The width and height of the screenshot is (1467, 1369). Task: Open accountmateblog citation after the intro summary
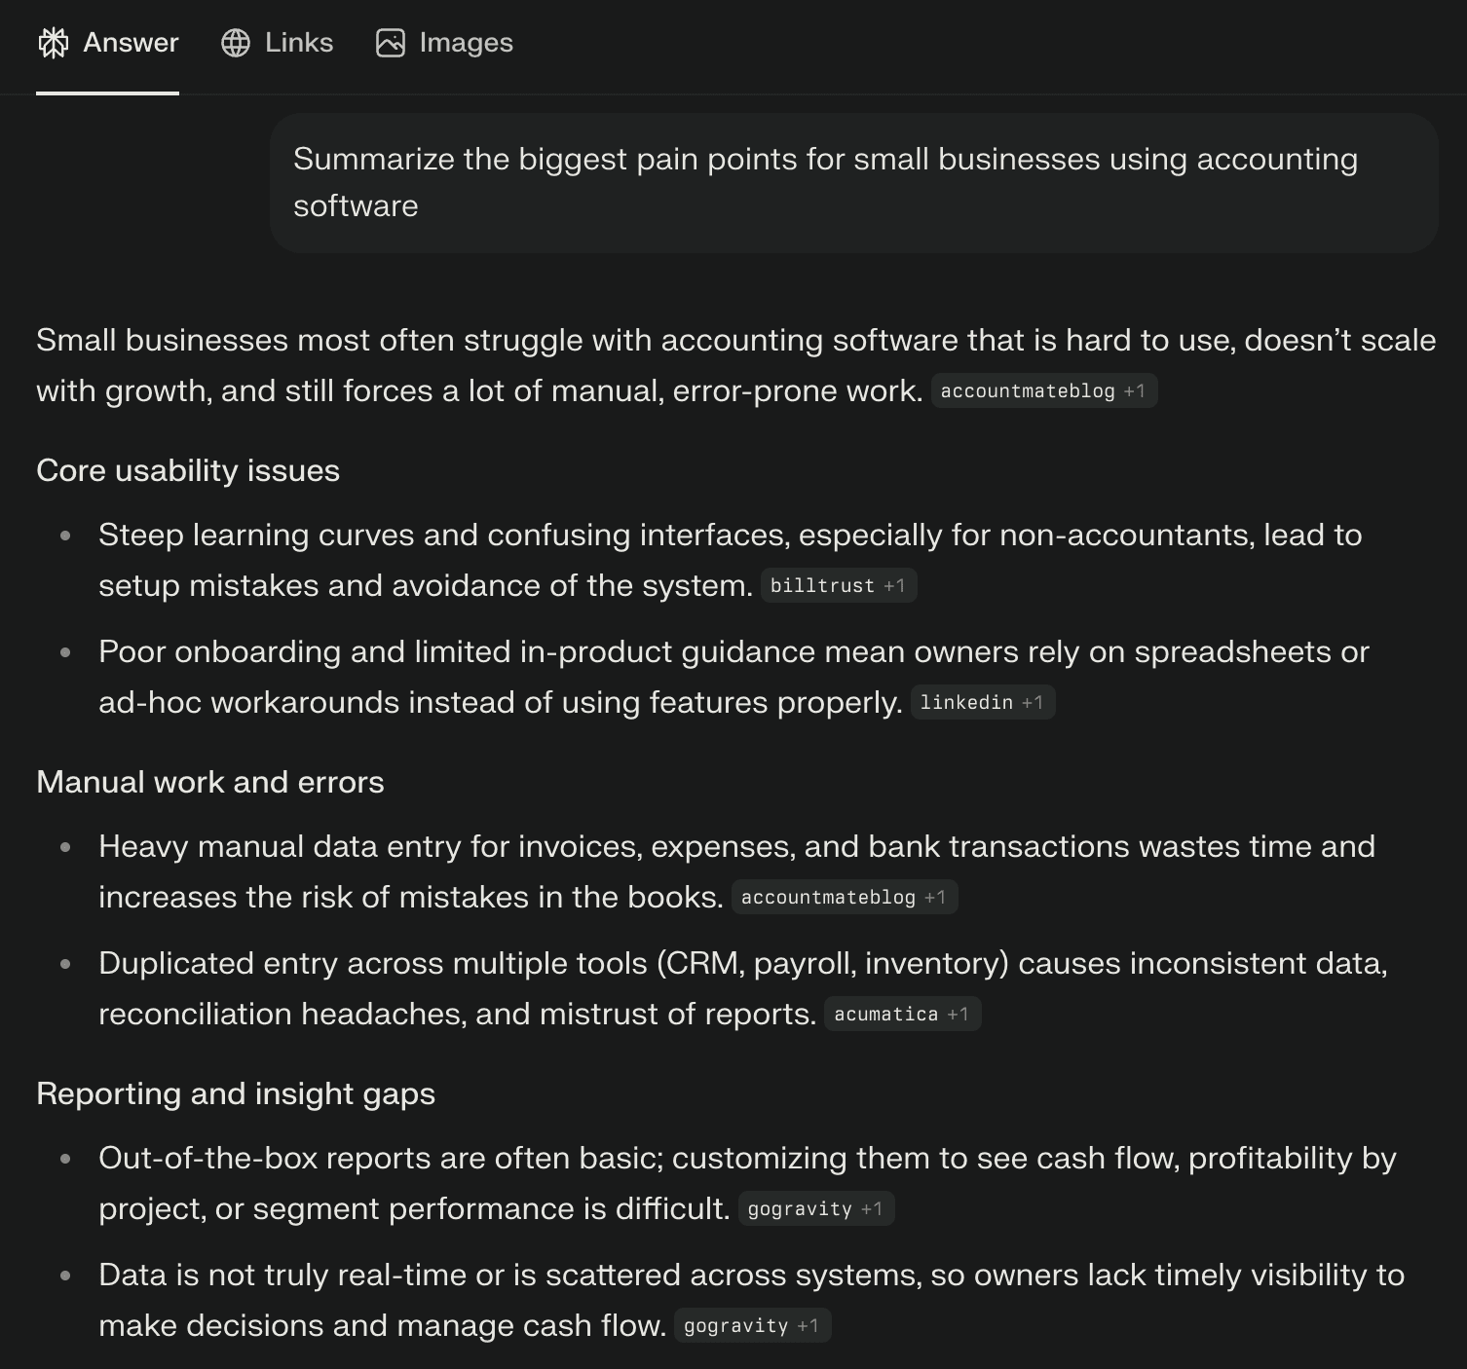pos(1043,391)
